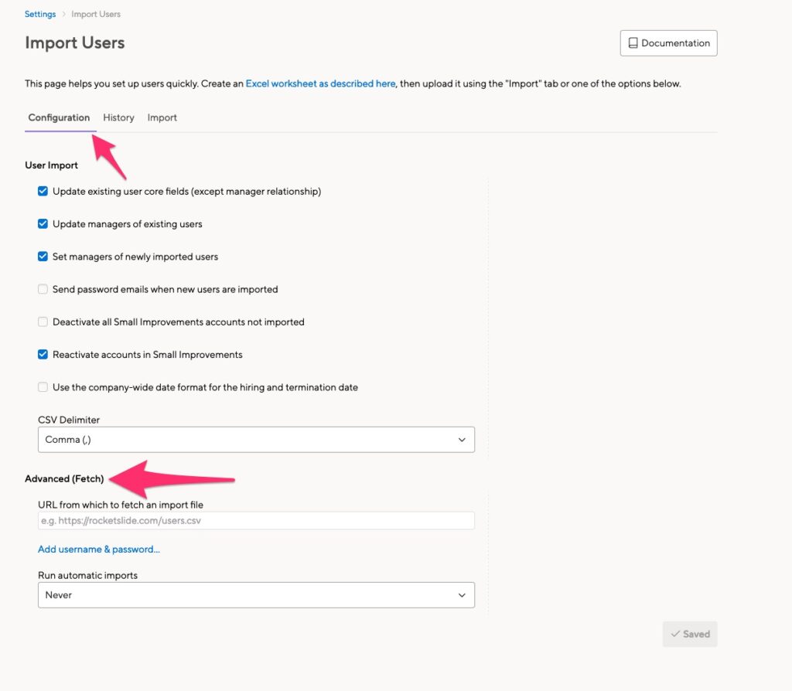Uncheck Update managers of existing users
The image size is (792, 691).
coord(43,224)
